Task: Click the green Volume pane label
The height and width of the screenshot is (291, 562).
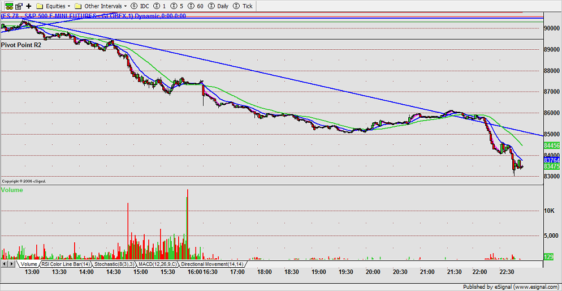Action: (12, 190)
